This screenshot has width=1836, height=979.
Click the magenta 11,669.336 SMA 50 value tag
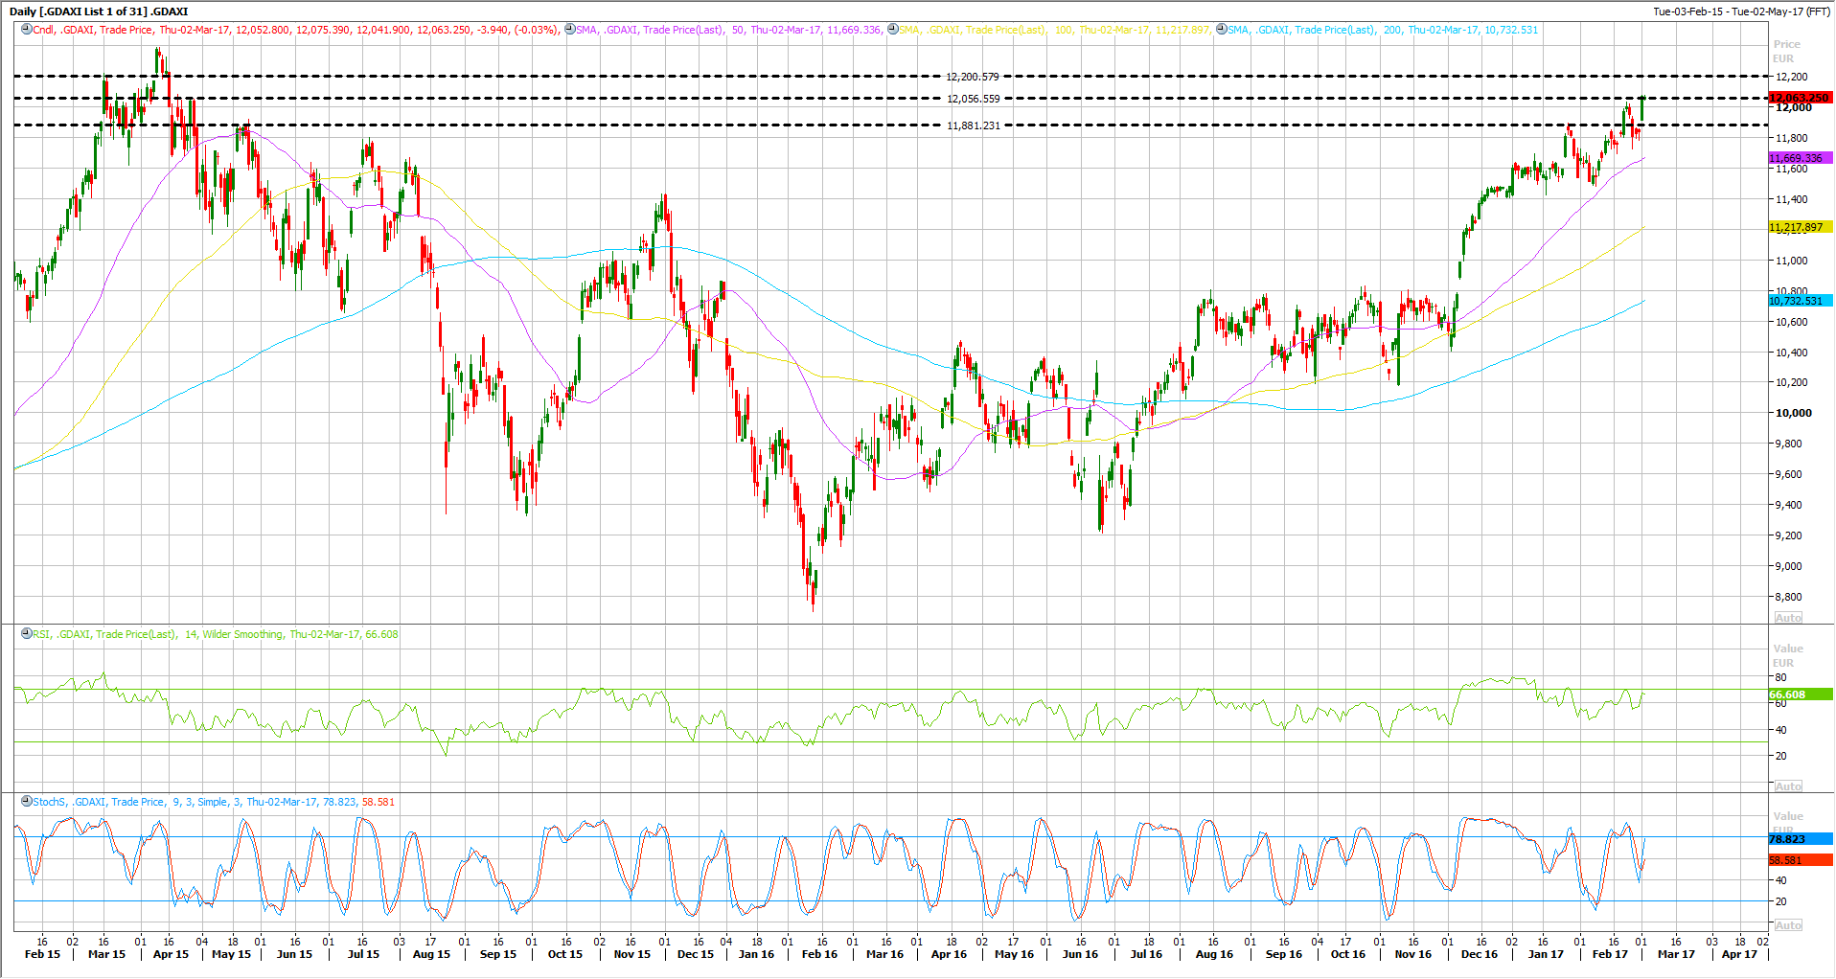click(1799, 158)
